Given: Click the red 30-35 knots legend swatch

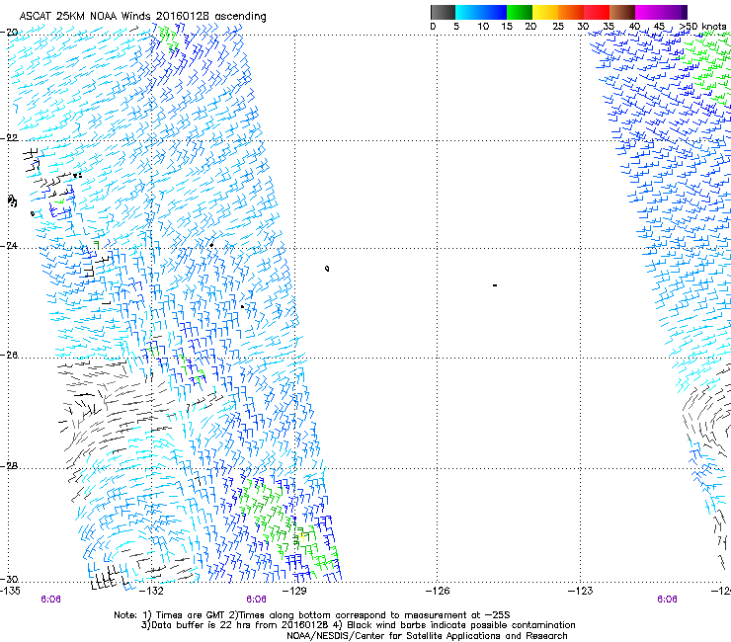Looking at the screenshot, I should tap(597, 12).
